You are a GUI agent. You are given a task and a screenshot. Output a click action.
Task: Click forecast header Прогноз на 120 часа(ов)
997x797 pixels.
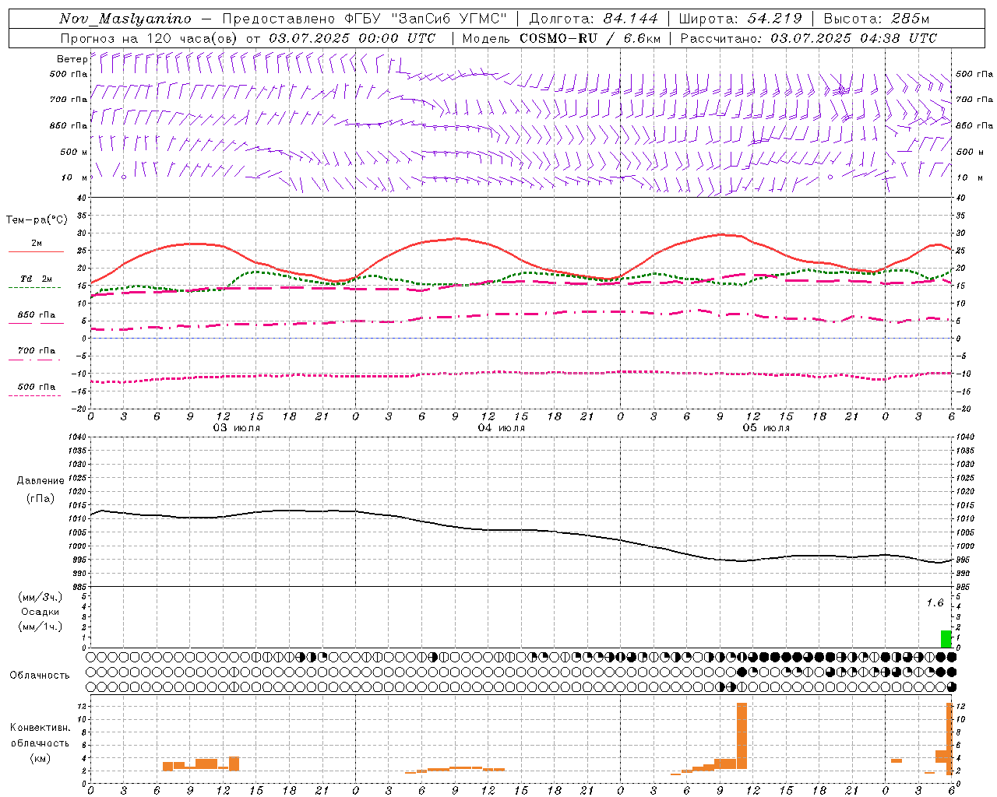pos(150,37)
